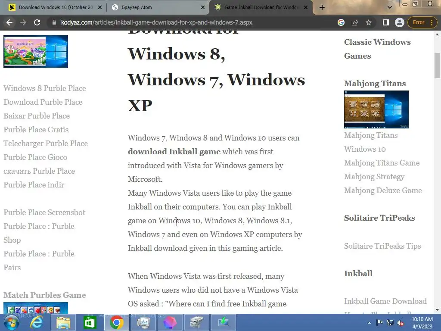Click the scrollbar up arrow

(437, 34)
